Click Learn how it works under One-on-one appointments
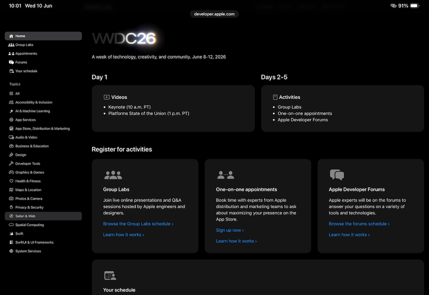Image resolution: width=429 pixels, height=295 pixels. pyautogui.click(x=236, y=241)
